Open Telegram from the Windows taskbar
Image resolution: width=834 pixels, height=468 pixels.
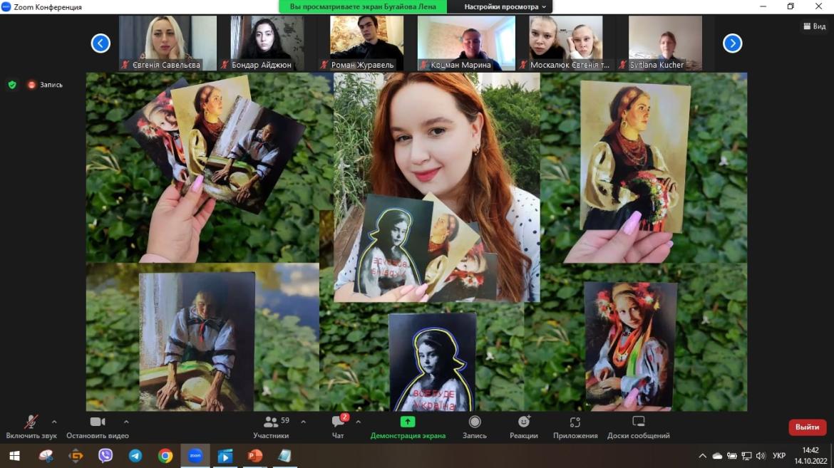(135, 456)
